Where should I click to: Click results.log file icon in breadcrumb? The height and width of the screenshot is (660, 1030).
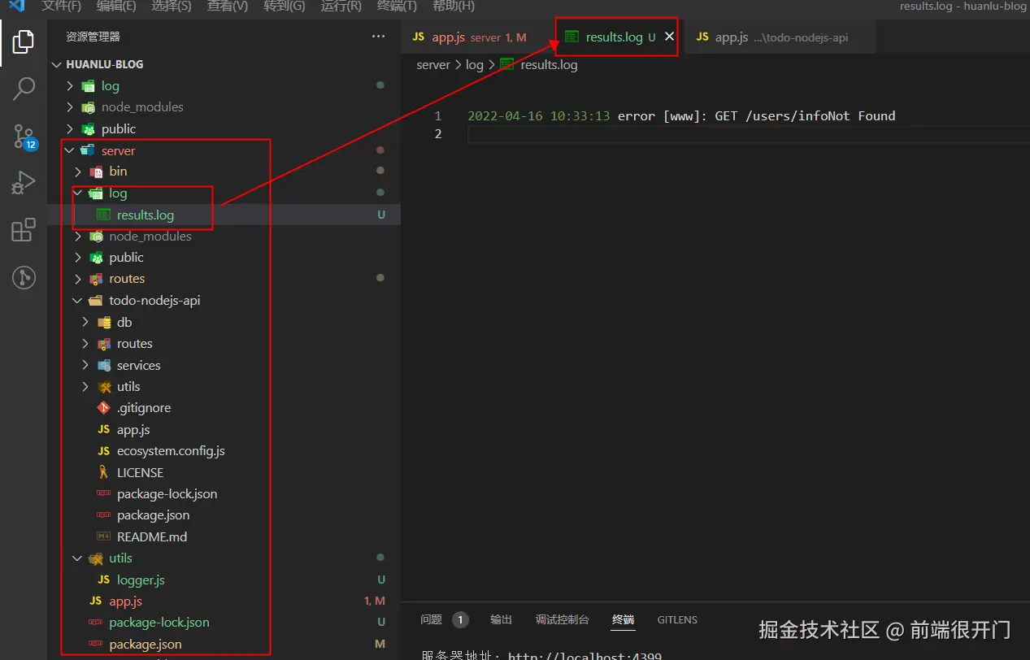coord(507,65)
